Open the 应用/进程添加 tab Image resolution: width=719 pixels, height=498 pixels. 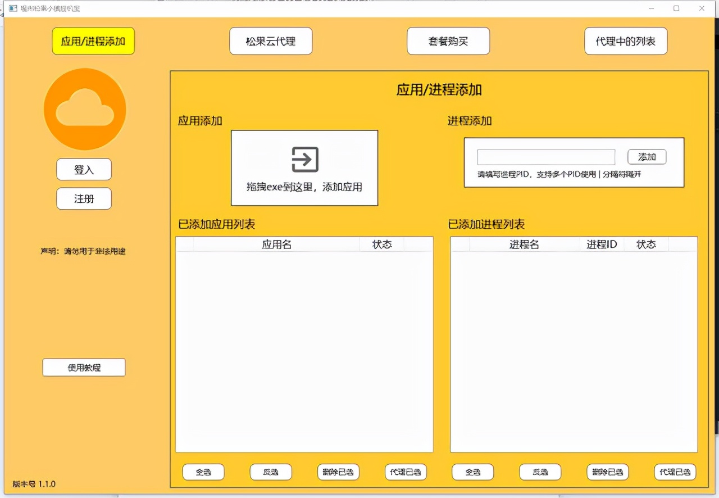point(93,41)
